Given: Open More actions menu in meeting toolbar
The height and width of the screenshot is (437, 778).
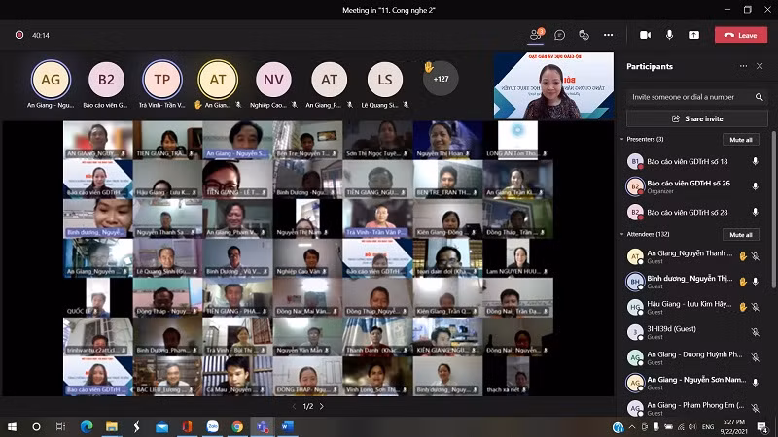Looking at the screenshot, I should click(609, 35).
